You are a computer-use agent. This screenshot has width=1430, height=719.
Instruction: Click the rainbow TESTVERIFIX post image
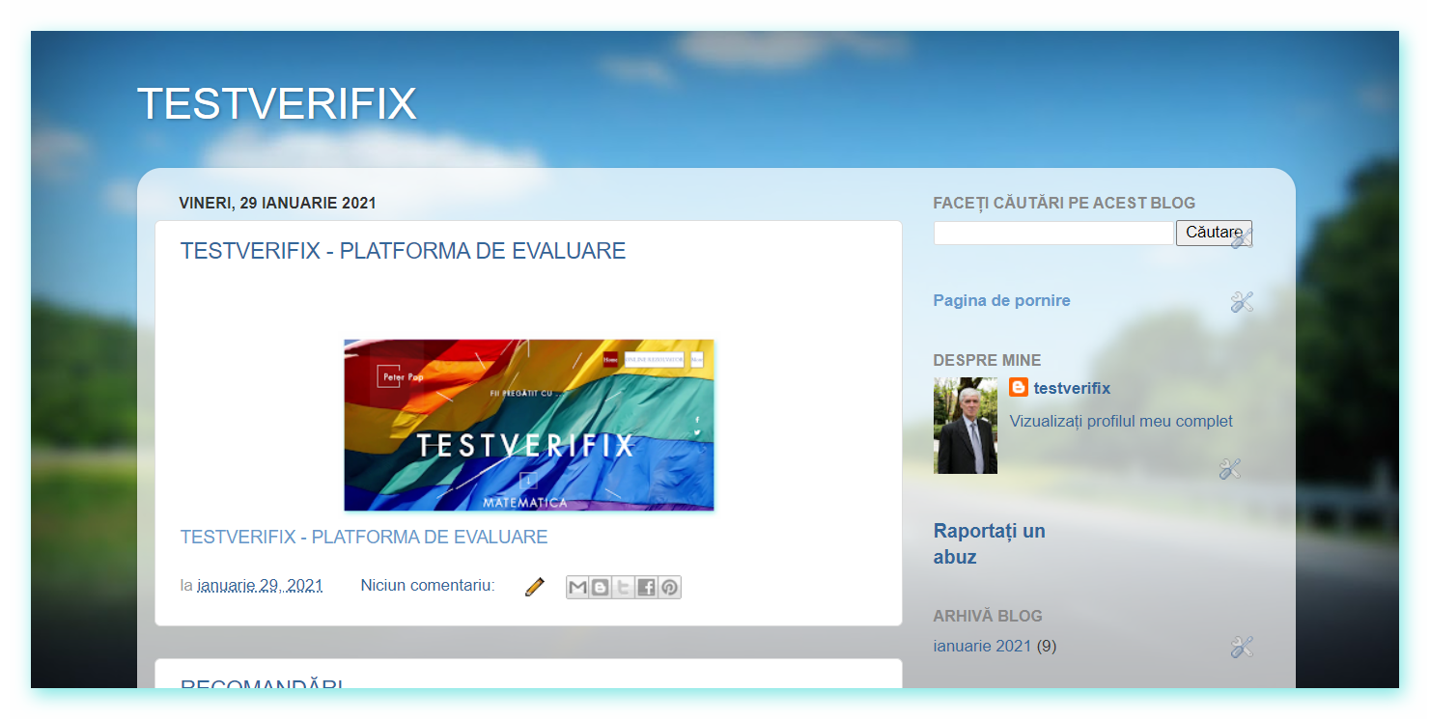[x=529, y=425]
